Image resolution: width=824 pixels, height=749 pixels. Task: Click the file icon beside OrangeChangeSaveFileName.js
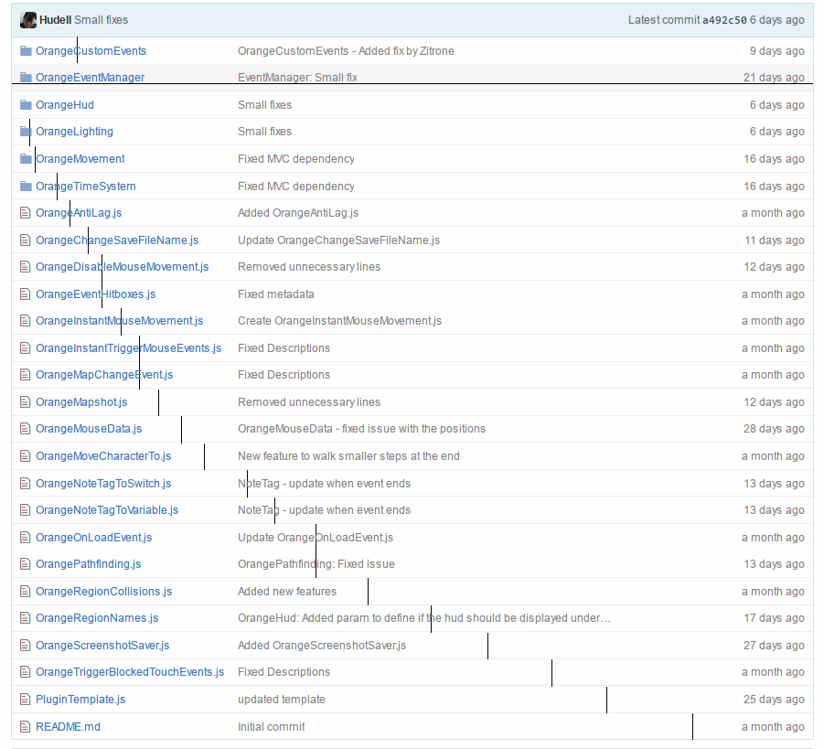tap(25, 241)
